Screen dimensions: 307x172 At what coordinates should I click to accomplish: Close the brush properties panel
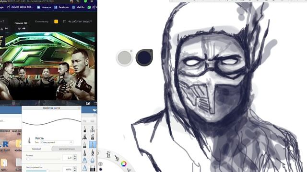coord(79,108)
